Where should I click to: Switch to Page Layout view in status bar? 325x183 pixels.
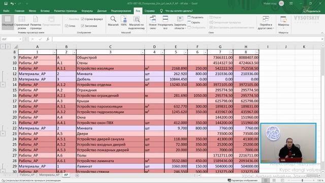click(274, 180)
